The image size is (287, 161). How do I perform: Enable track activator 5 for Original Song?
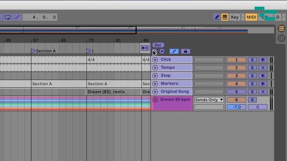click(236, 92)
